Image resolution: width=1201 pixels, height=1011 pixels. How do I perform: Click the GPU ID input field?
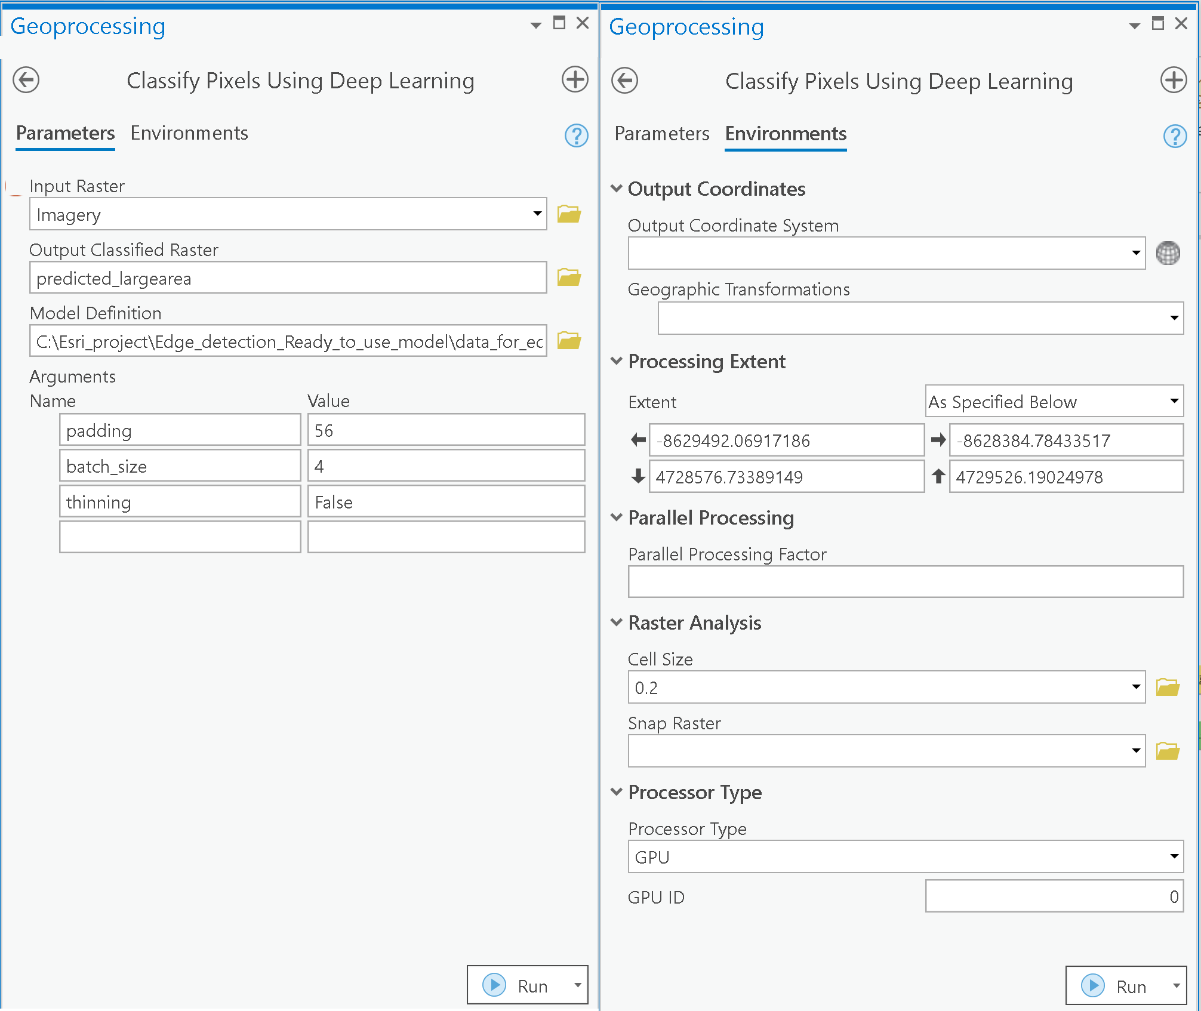1054,896
